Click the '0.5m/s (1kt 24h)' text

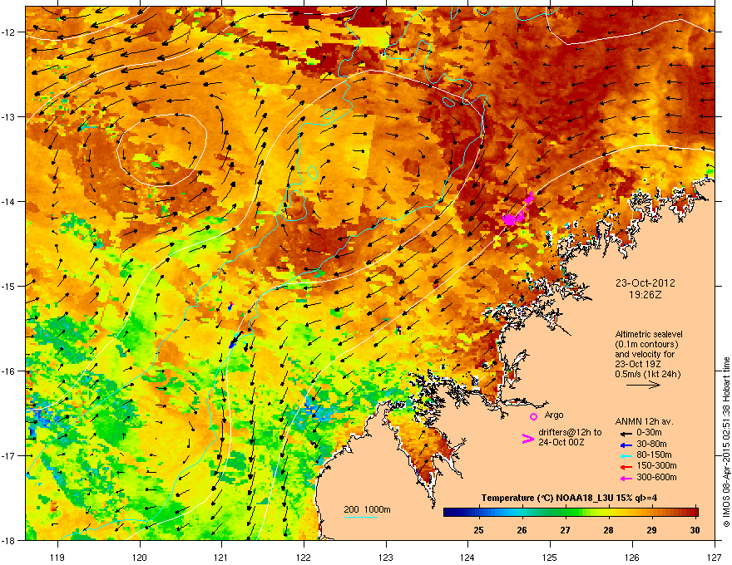coord(648,374)
